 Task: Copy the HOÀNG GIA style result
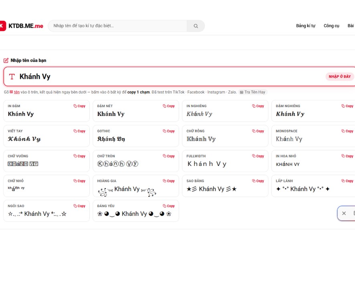169,181
